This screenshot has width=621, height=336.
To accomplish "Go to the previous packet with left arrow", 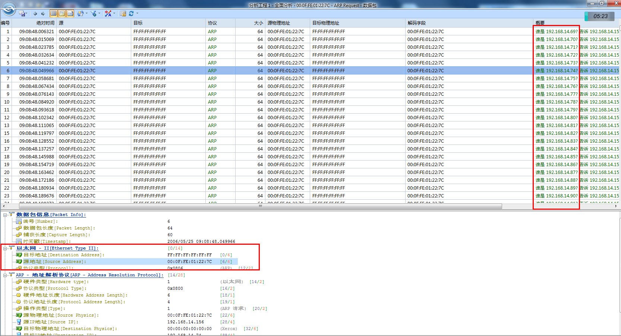I will [x=35, y=14].
